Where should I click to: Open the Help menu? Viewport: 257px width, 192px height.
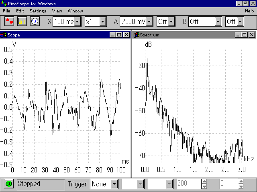click(249, 11)
